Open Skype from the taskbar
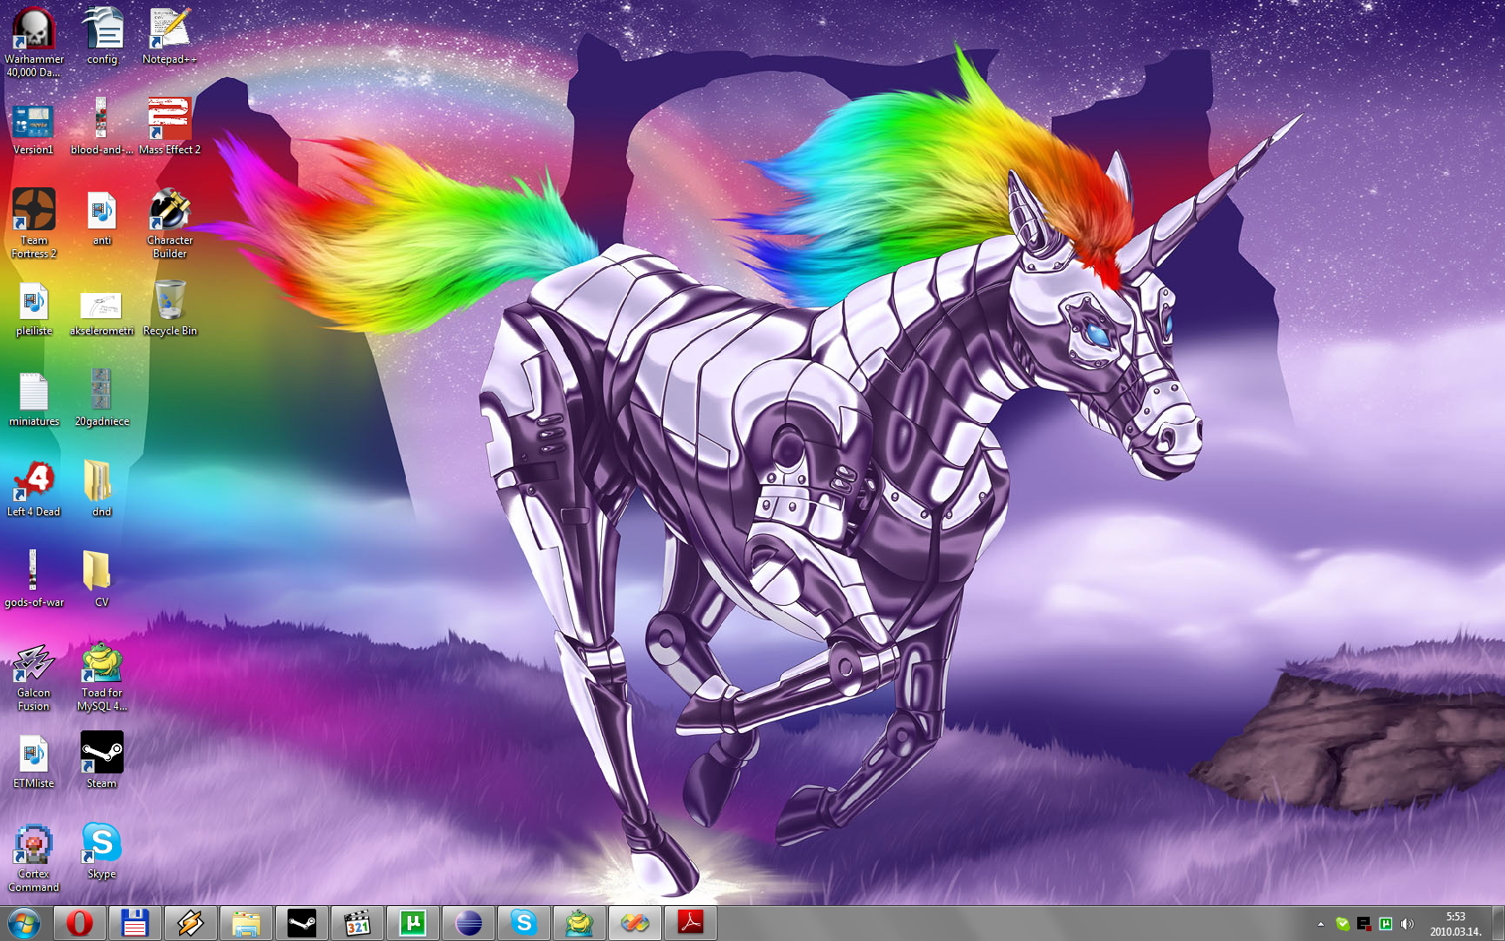 pos(524,923)
